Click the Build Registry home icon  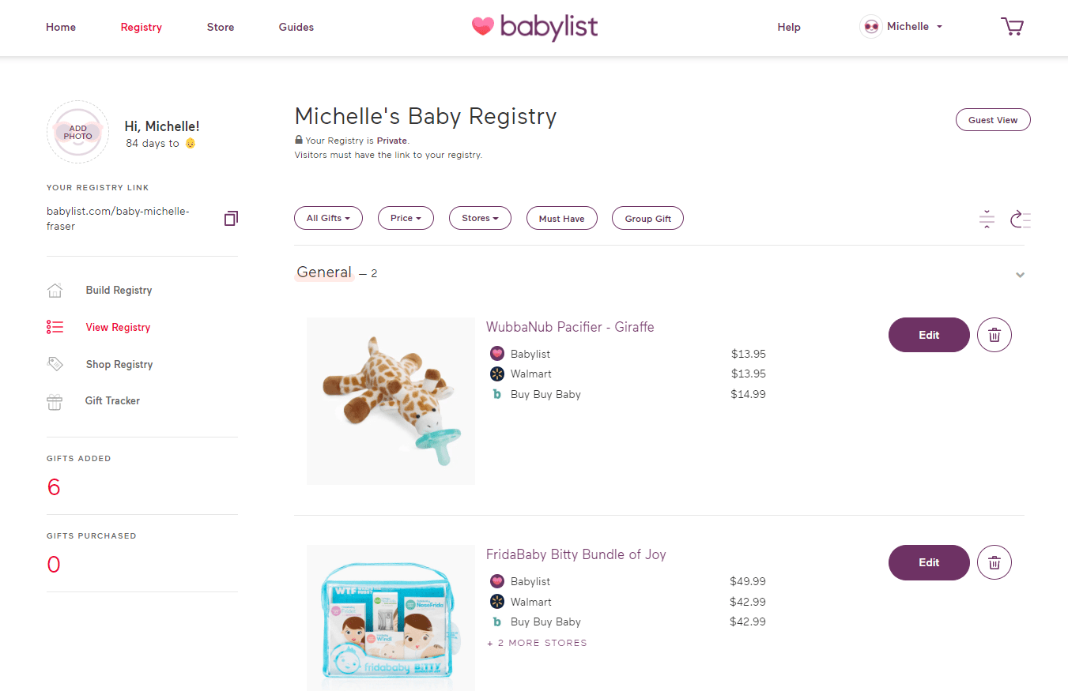[x=54, y=290]
